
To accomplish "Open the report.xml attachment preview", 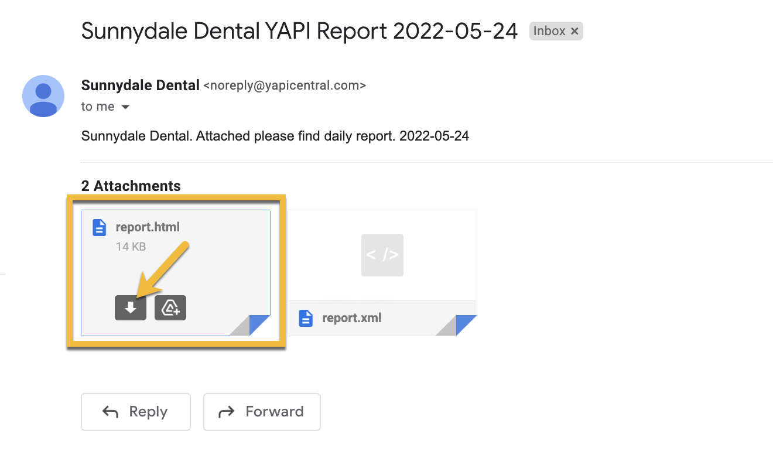I will pyautogui.click(x=382, y=273).
